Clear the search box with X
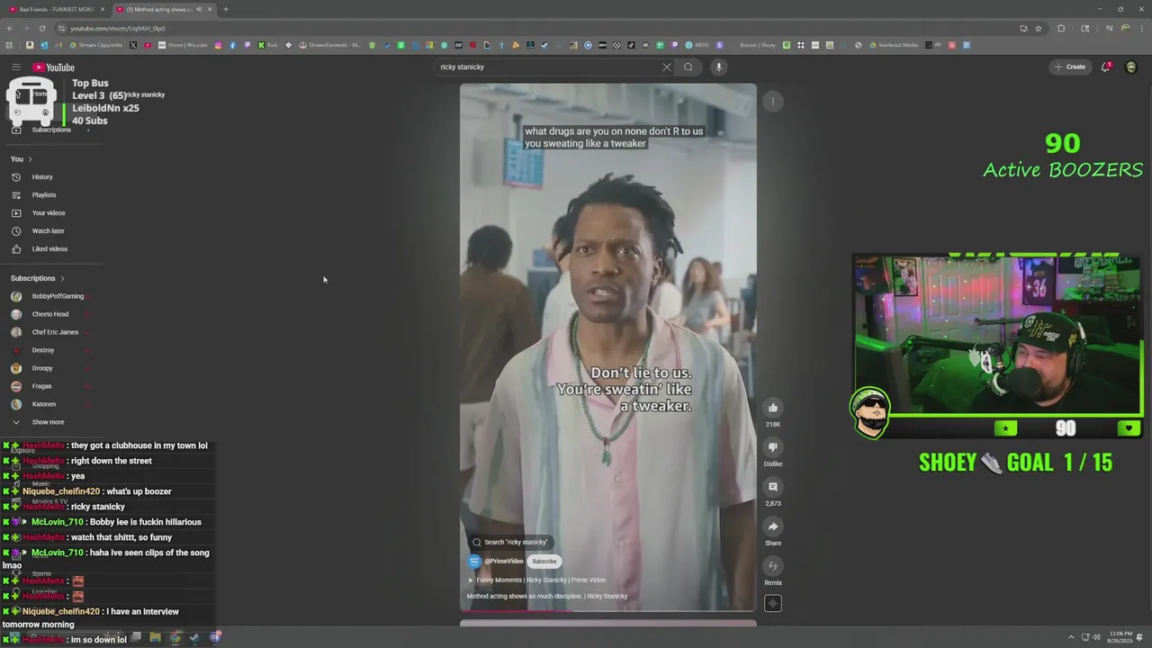The width and height of the screenshot is (1152, 648). coord(667,67)
